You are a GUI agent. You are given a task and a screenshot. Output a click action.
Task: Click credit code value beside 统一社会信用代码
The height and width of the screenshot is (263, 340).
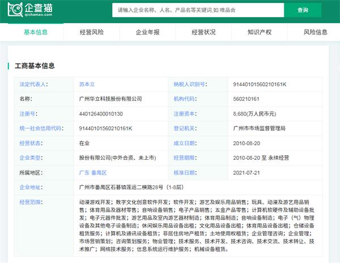[105, 128]
